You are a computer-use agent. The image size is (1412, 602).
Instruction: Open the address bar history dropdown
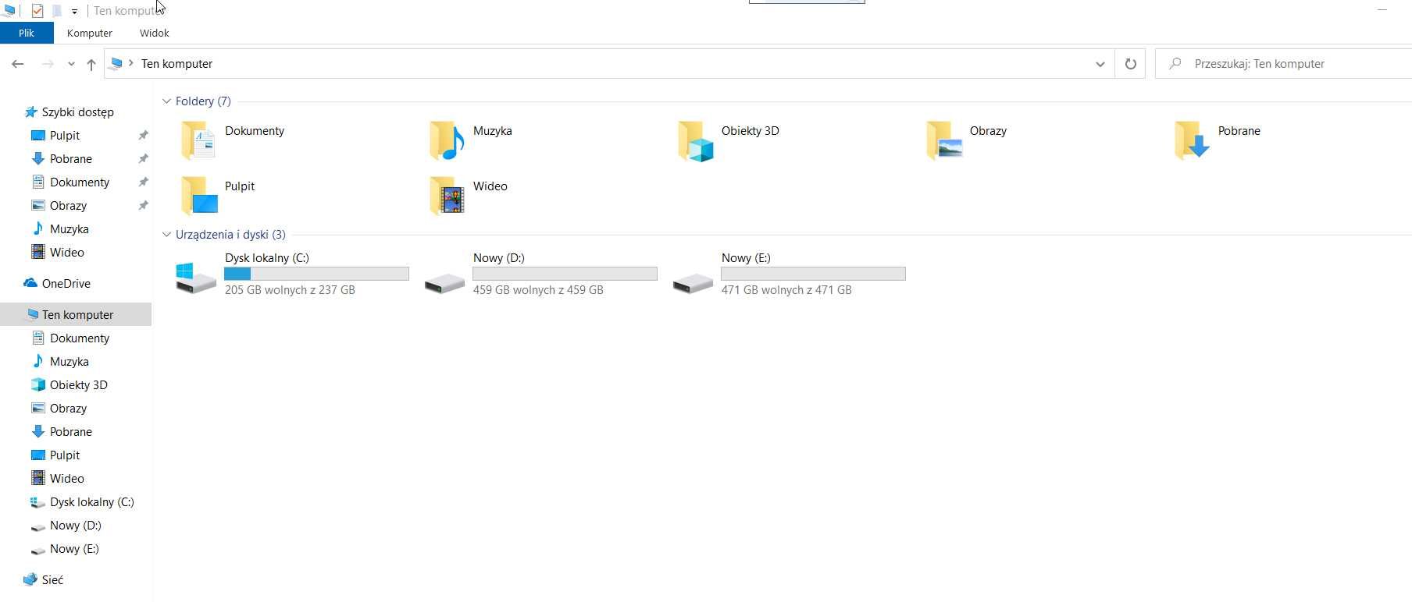pos(1100,64)
